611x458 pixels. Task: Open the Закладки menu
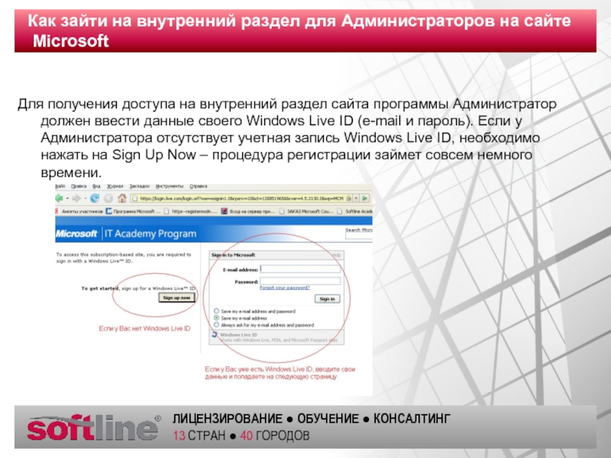tap(140, 186)
